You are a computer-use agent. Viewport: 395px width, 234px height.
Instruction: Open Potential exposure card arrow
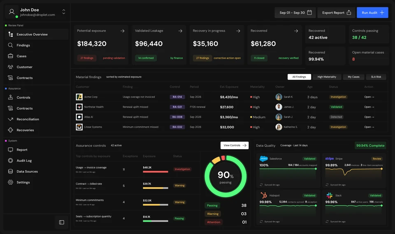pos(123,31)
